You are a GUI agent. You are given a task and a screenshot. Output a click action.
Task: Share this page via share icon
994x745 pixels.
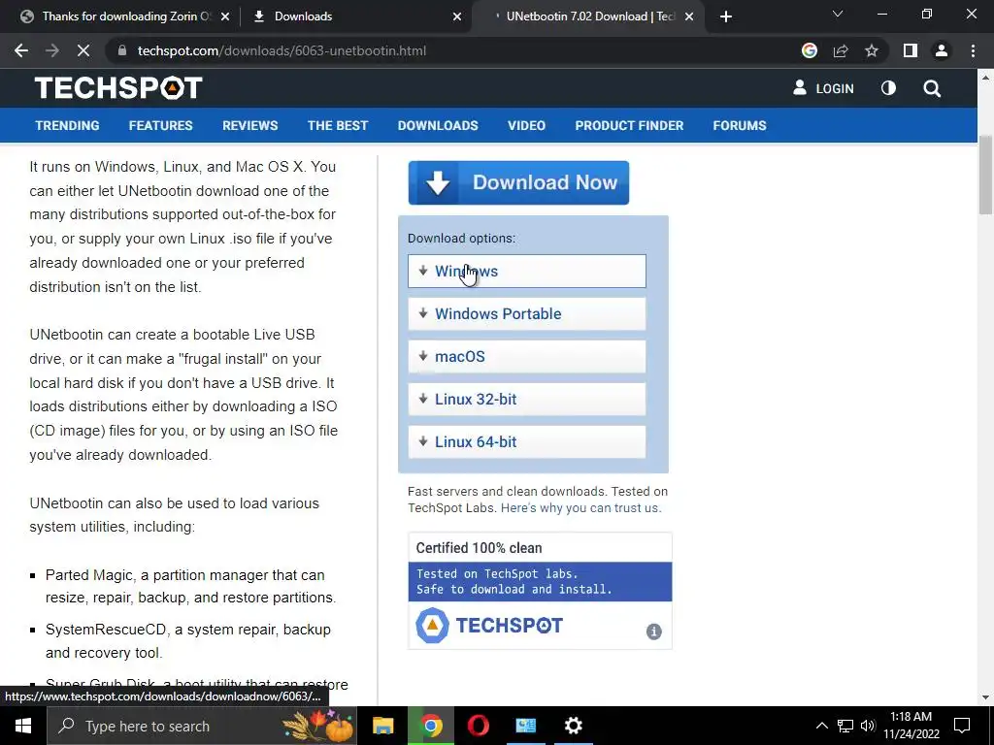click(x=841, y=50)
